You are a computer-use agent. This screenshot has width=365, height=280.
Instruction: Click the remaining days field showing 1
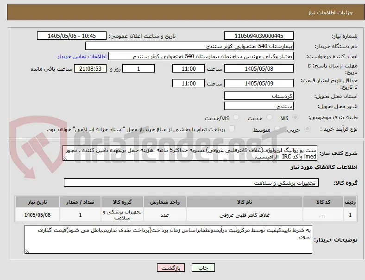pyautogui.click(x=138, y=69)
